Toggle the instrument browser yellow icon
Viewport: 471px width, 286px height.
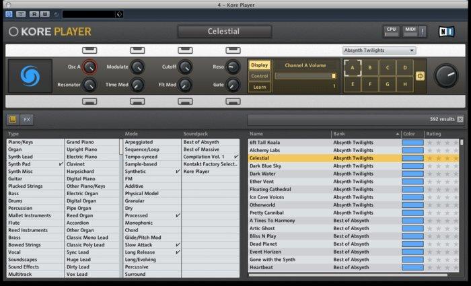pyautogui.click(x=13, y=120)
